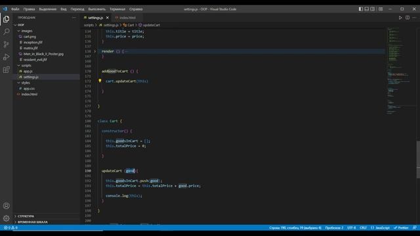Image resolution: width=420 pixels, height=236 pixels.
Task: Click the Split Editor icon
Action: pyautogui.click(x=408, y=18)
